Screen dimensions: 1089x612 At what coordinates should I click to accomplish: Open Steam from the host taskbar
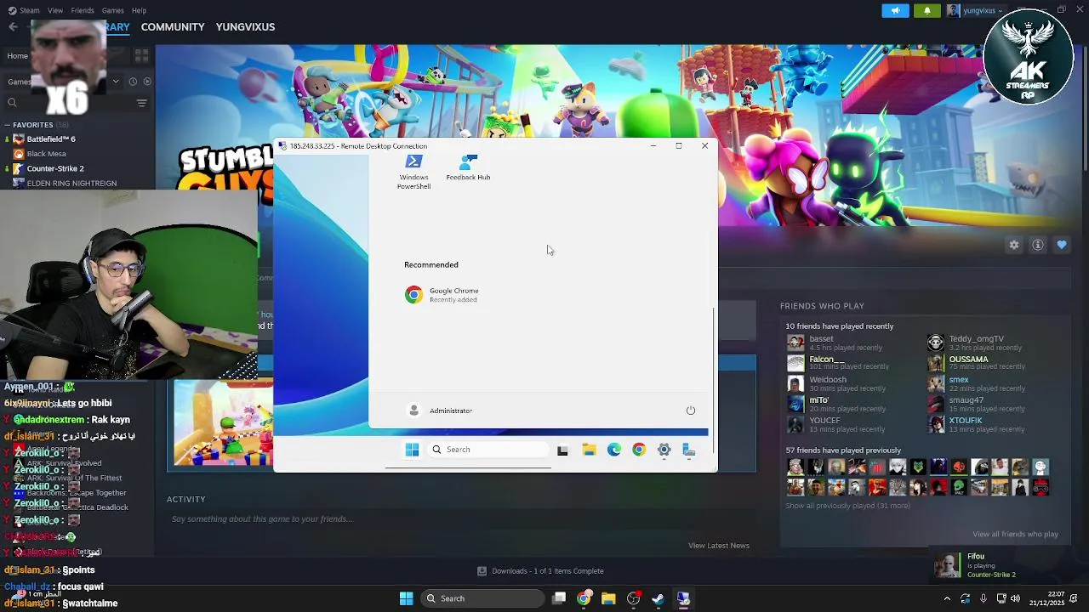658,598
